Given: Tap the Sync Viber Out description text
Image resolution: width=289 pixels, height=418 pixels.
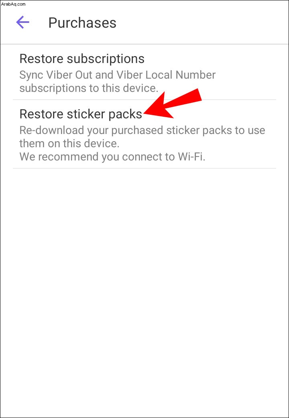Looking at the screenshot, I should click(x=118, y=81).
